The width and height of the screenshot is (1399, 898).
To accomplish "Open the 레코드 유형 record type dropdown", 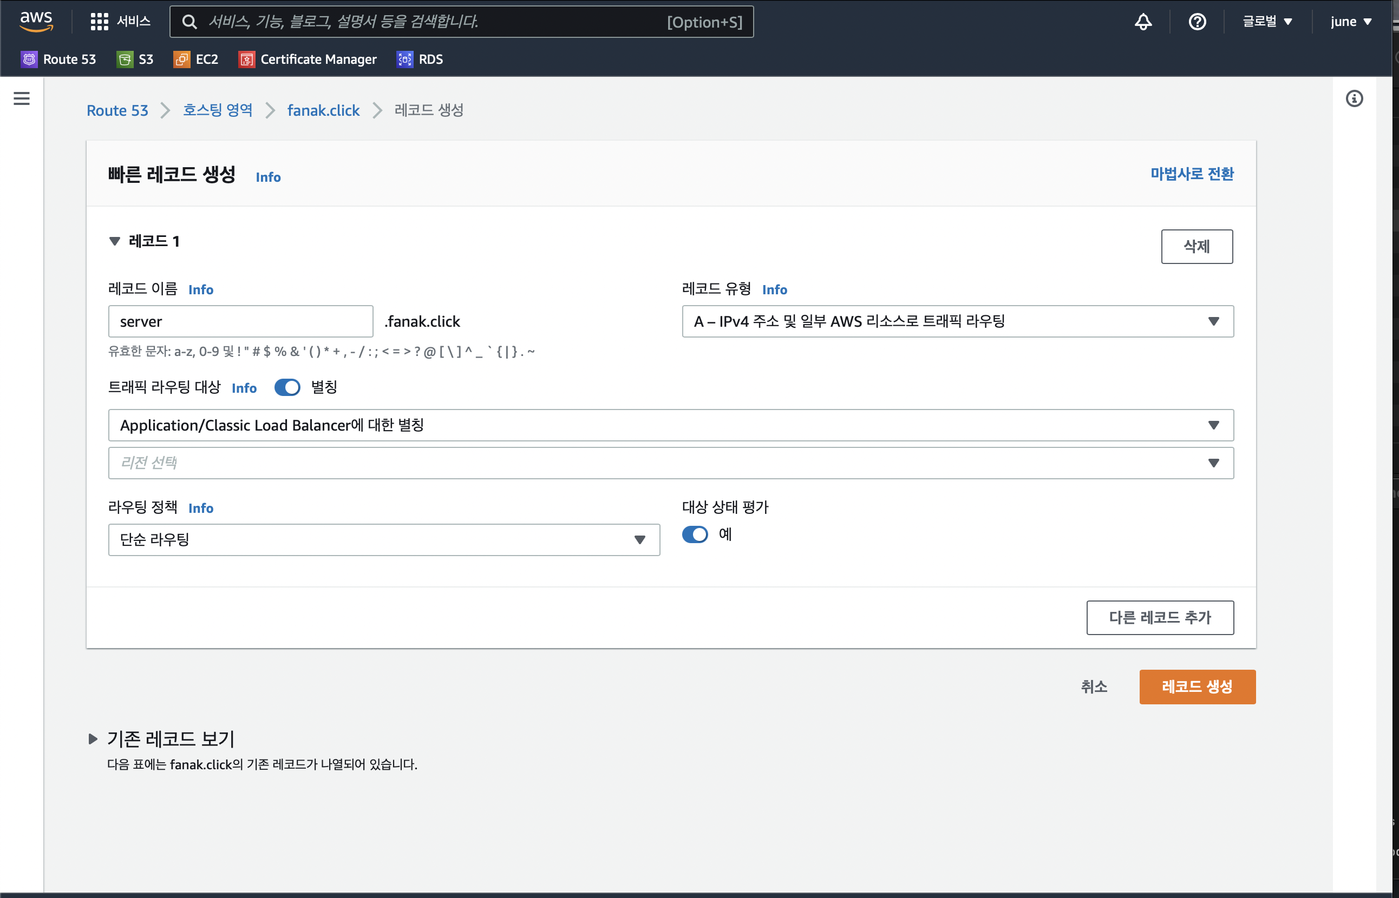I will coord(957,321).
